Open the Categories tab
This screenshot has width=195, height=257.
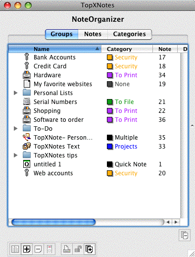130,34
